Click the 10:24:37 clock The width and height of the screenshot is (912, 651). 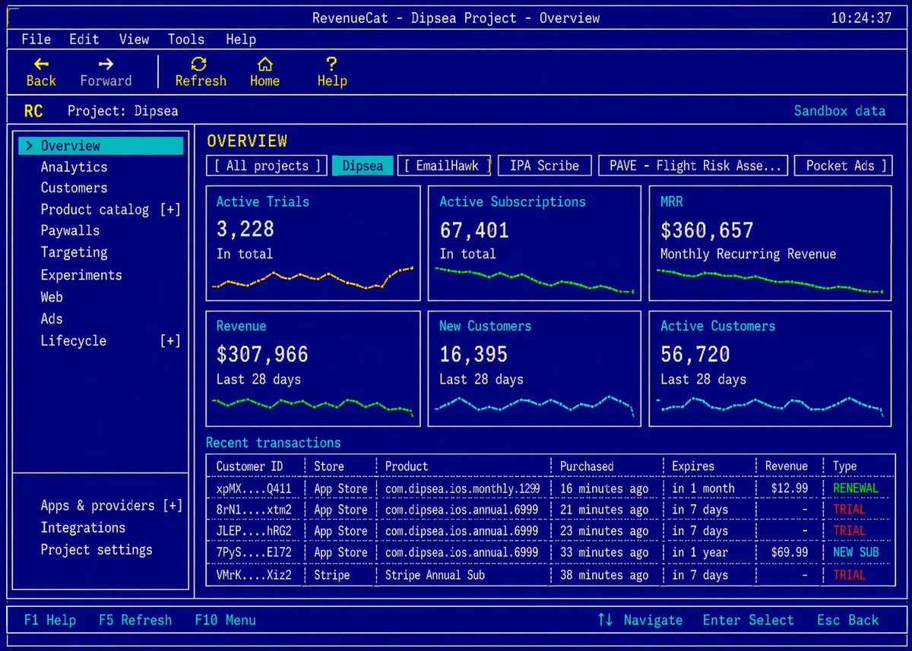pyautogui.click(x=861, y=18)
